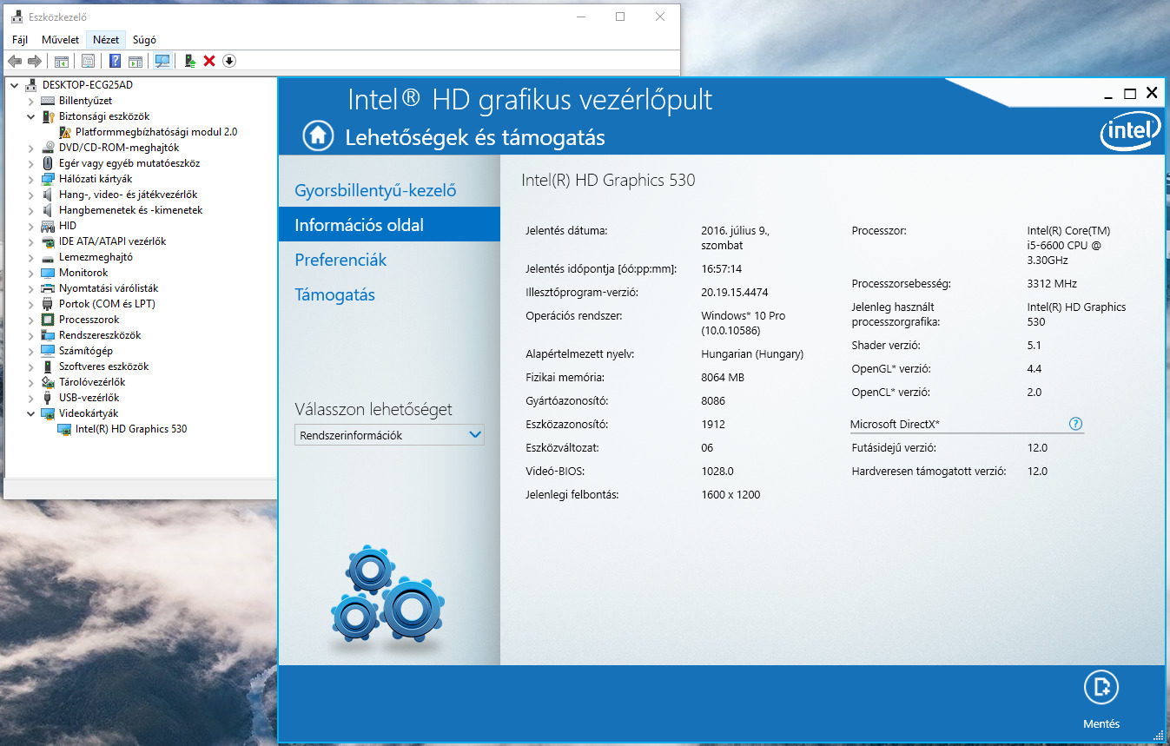Minimize the Eszközkezelő window
Image resolution: width=1170 pixels, height=746 pixels.
[x=580, y=17]
